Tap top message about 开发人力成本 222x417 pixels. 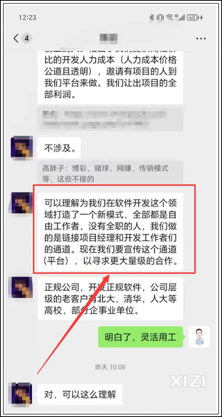110,77
